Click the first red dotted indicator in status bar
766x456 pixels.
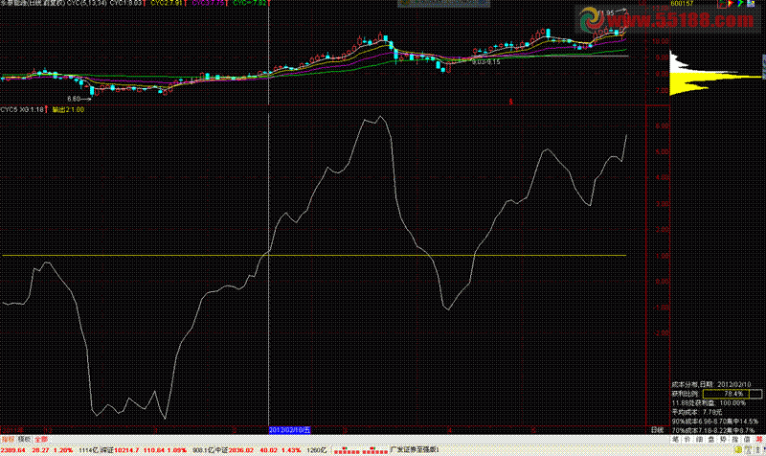(x=346, y=450)
